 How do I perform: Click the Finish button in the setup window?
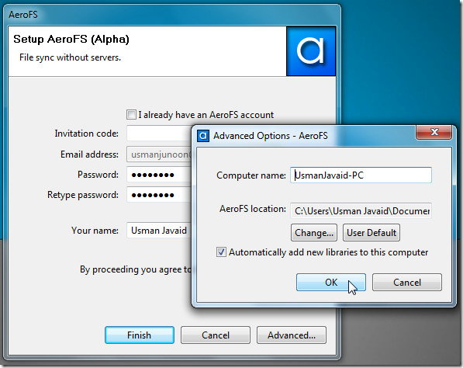point(140,335)
